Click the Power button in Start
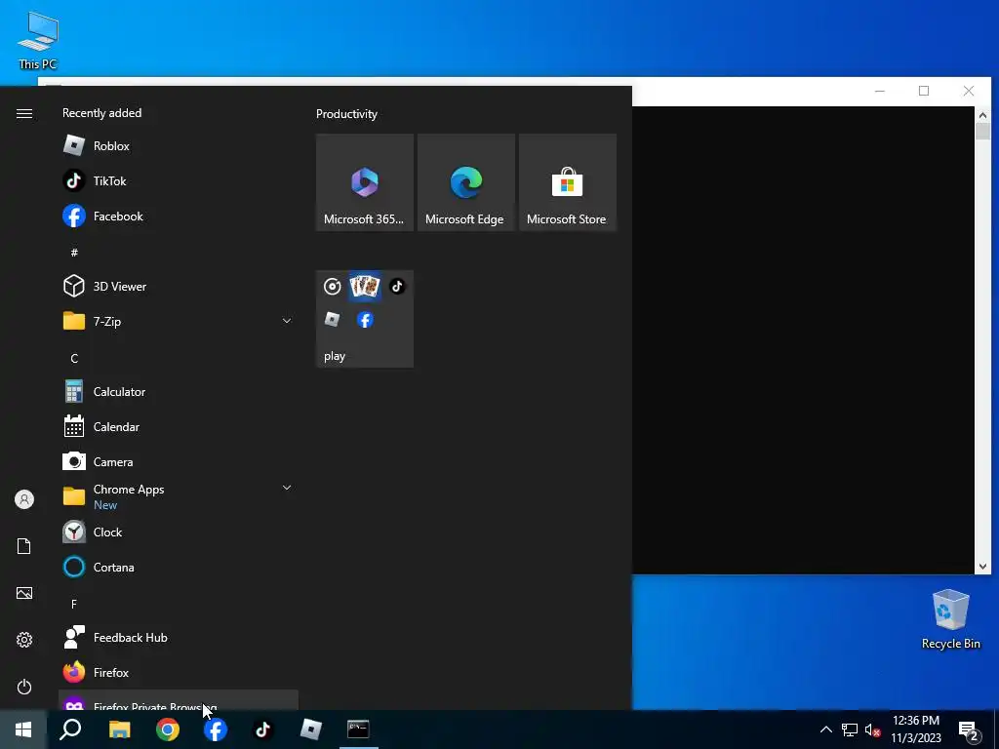The width and height of the screenshot is (999, 749). click(x=24, y=687)
